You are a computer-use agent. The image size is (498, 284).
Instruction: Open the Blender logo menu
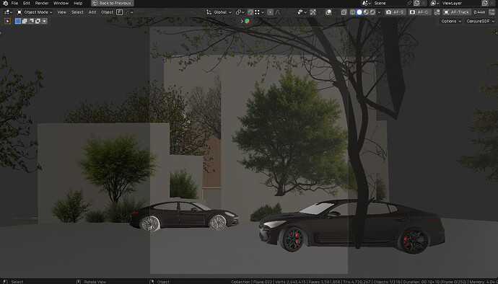[5, 3]
